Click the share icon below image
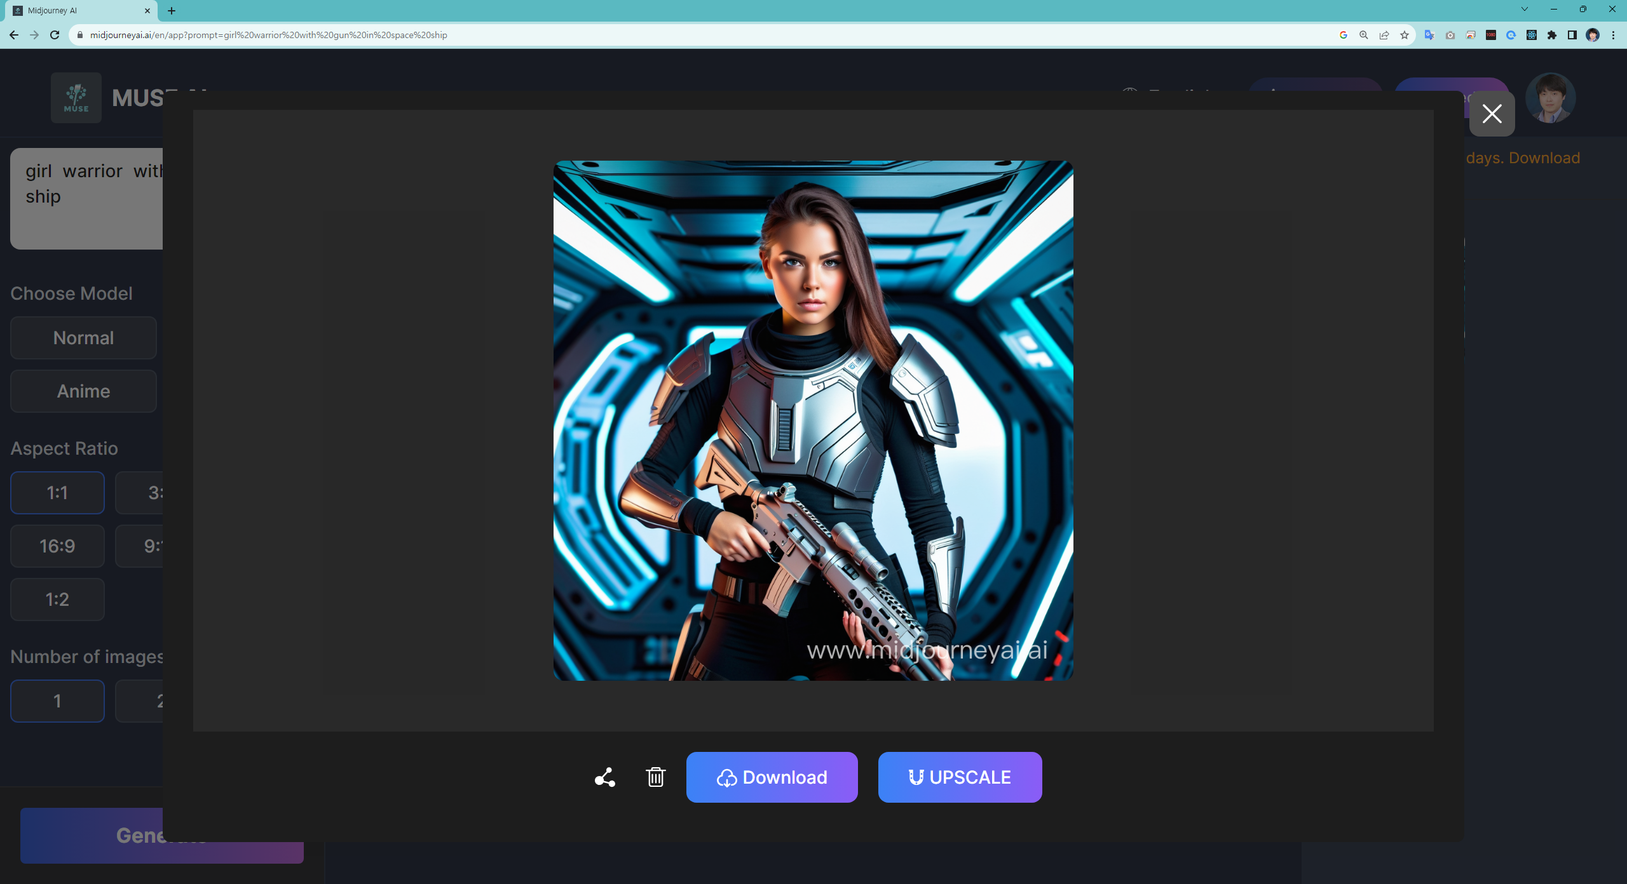This screenshot has width=1627, height=884. [604, 777]
